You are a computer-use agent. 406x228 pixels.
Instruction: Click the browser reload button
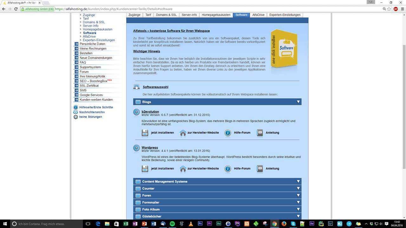(16, 9)
